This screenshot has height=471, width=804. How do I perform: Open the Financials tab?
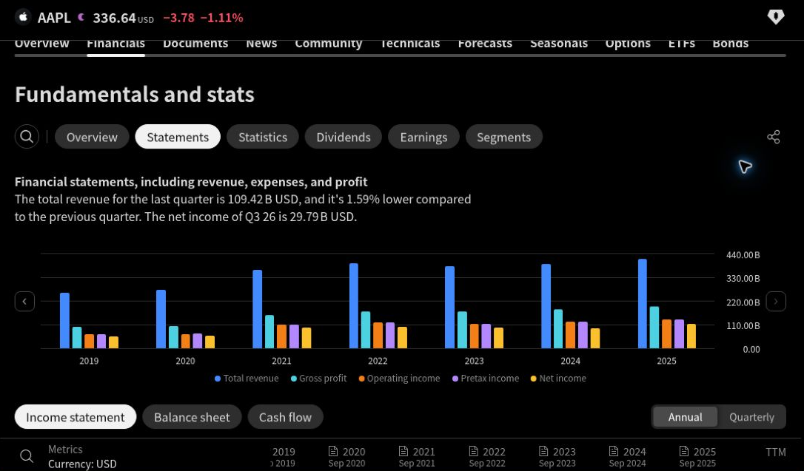tap(116, 44)
